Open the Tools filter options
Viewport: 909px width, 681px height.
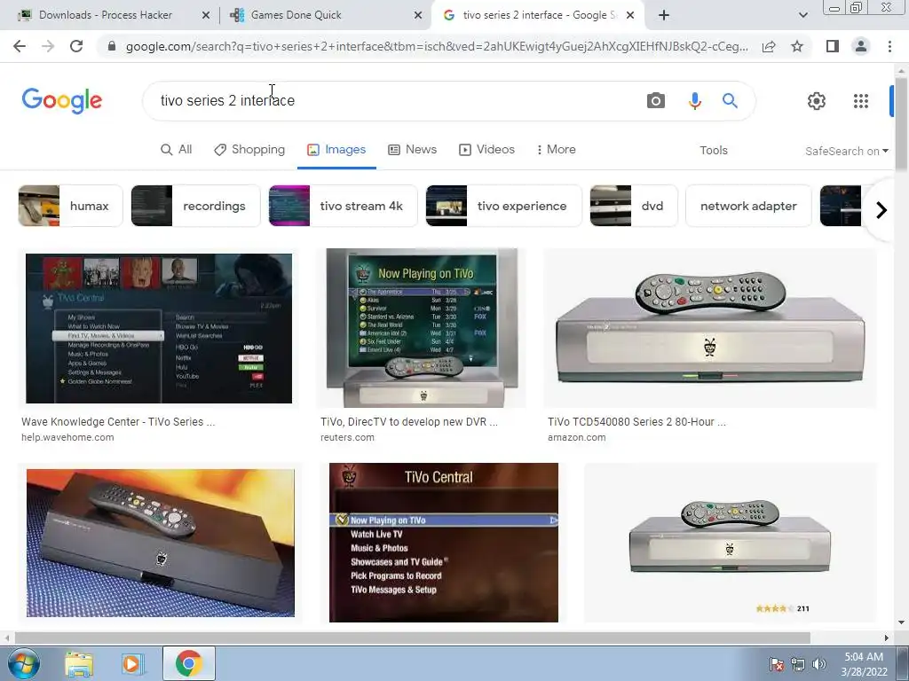pos(713,150)
